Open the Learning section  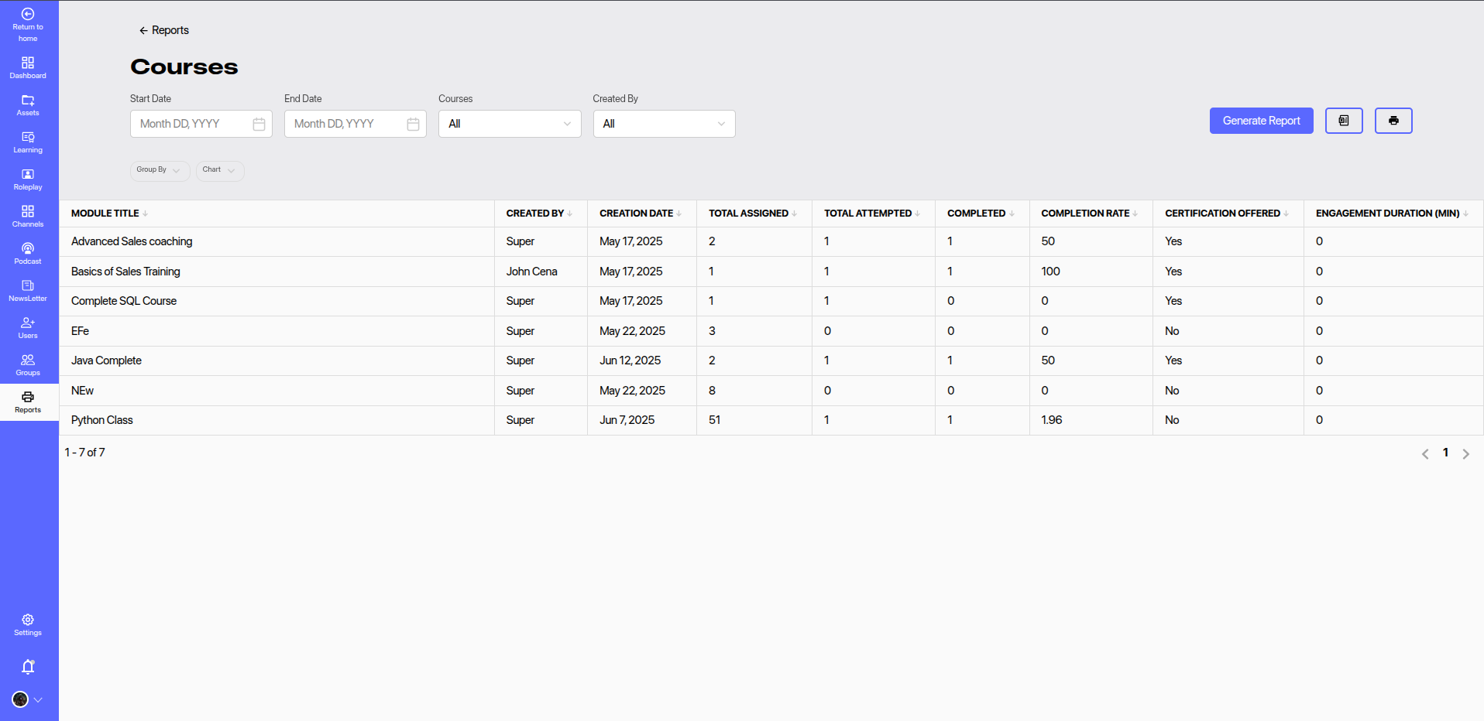28,142
